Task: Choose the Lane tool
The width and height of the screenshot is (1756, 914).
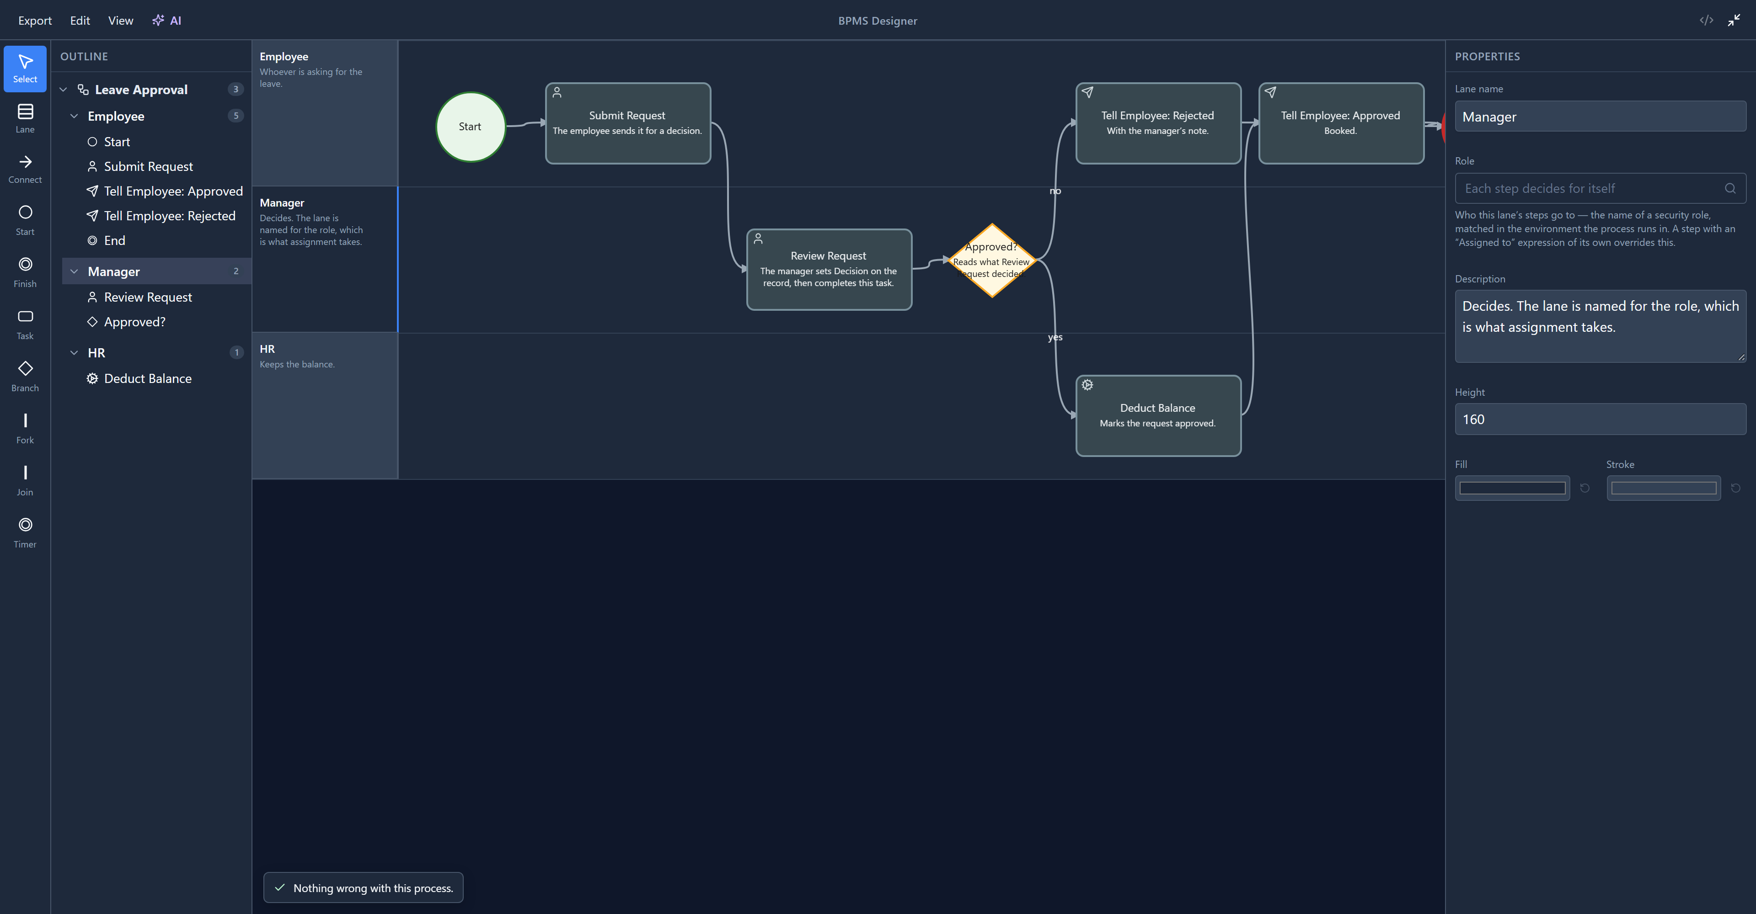Action: pyautogui.click(x=25, y=118)
